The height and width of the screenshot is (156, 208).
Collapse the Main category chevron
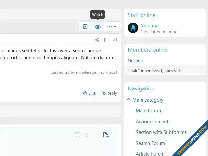(x=128, y=99)
